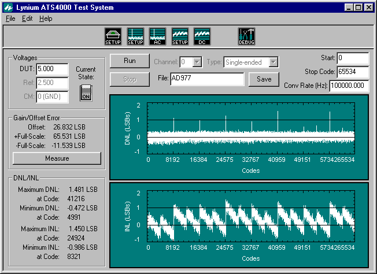Focus the Stop Code field 65534
Image resolution: width=377 pixels, height=274 pixels.
pos(353,72)
